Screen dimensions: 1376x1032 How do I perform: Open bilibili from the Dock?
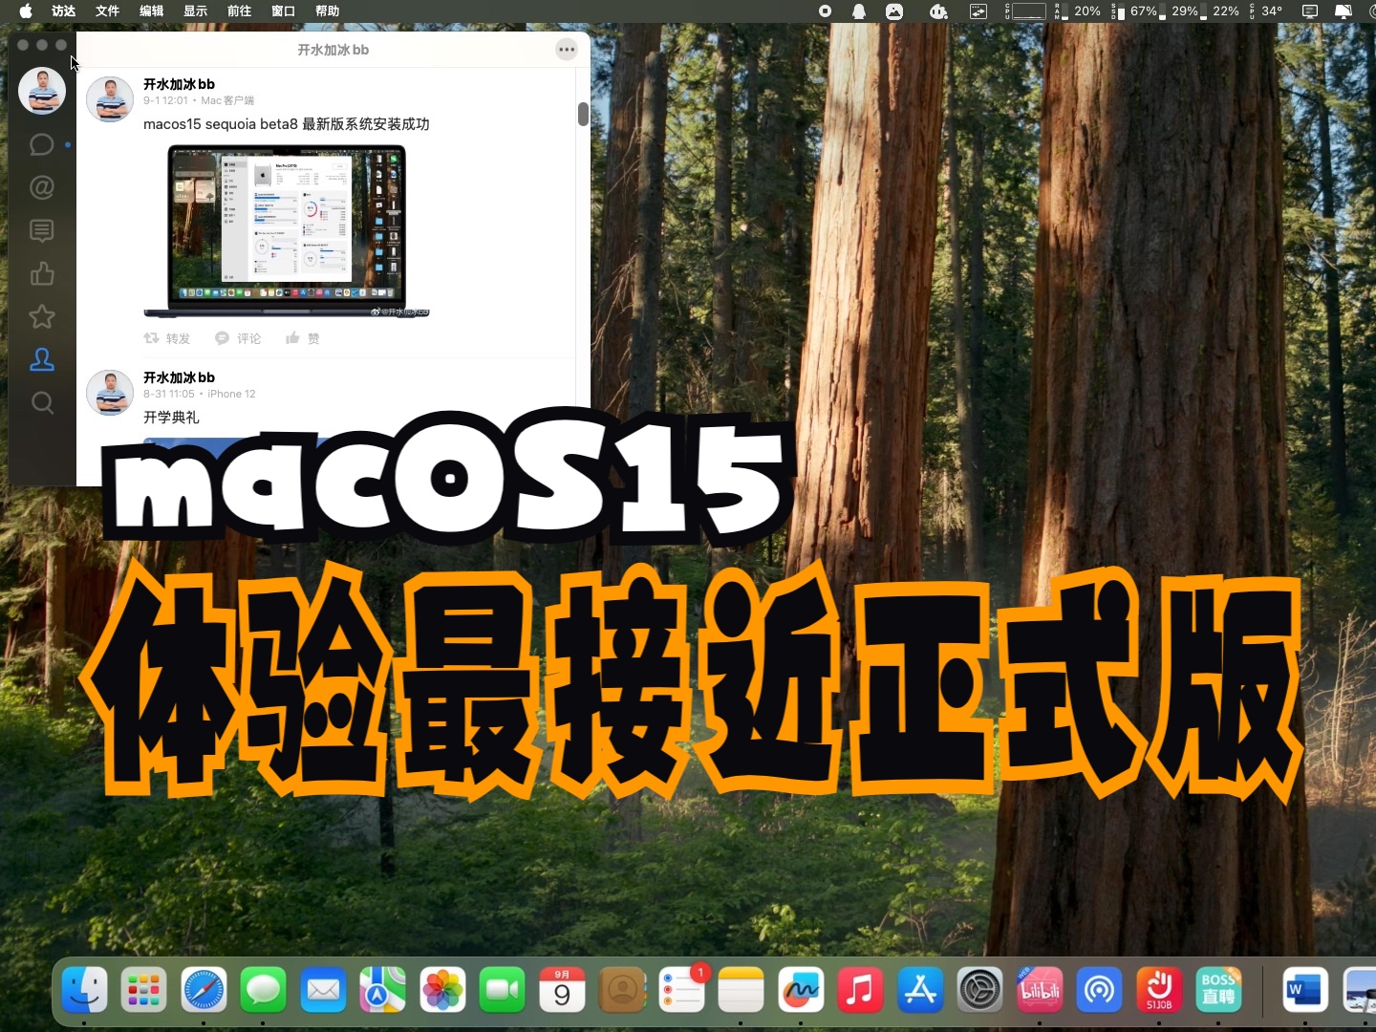(1040, 990)
